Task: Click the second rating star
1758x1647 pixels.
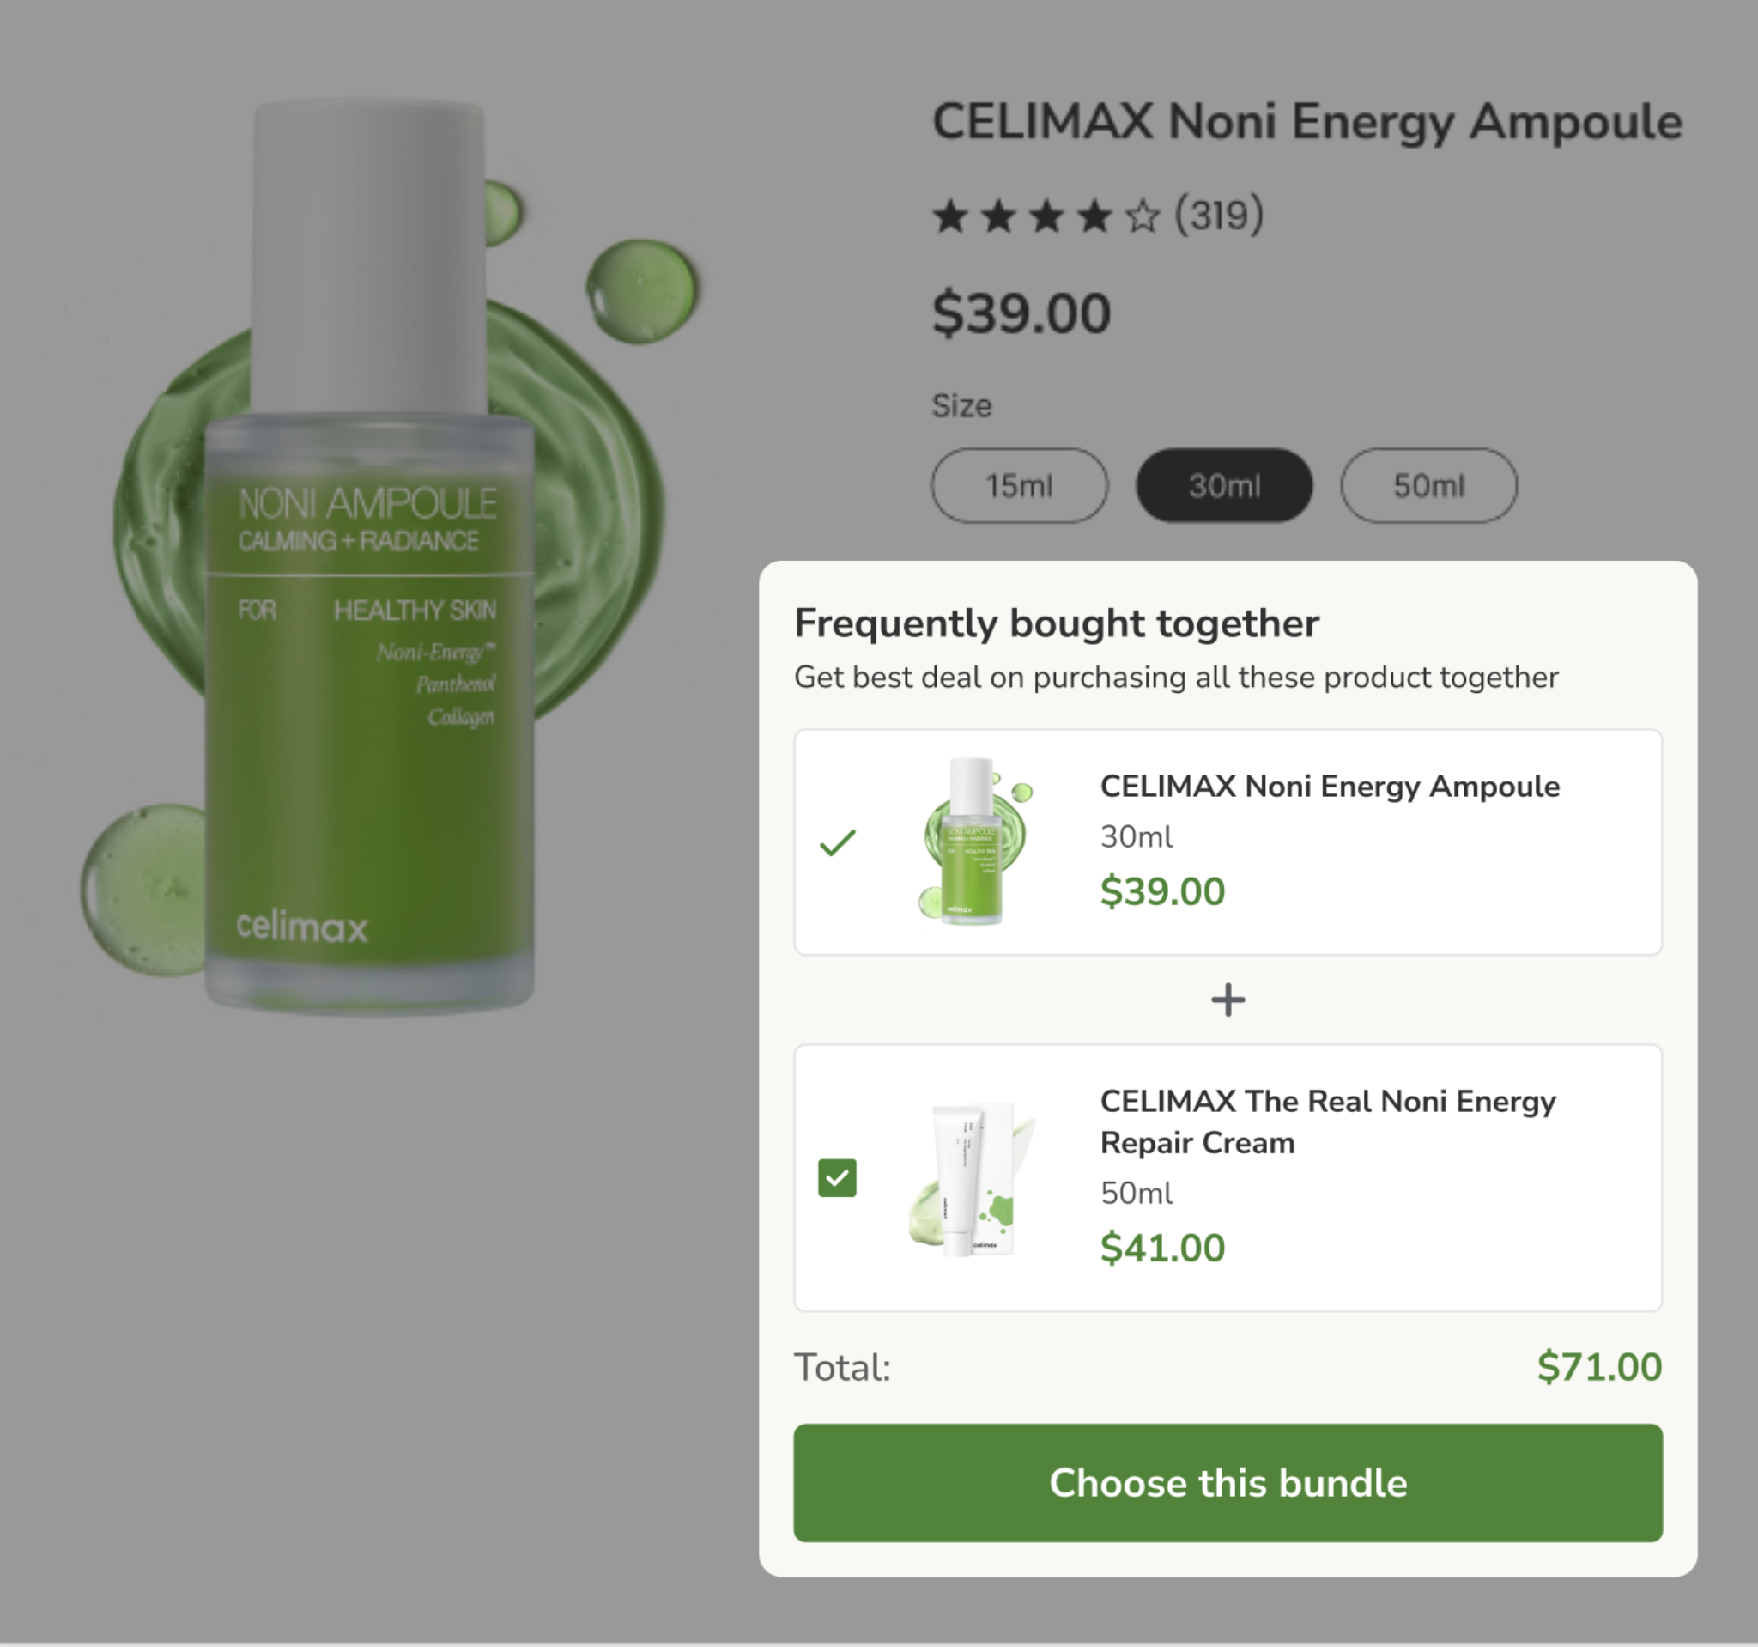Action: (998, 216)
